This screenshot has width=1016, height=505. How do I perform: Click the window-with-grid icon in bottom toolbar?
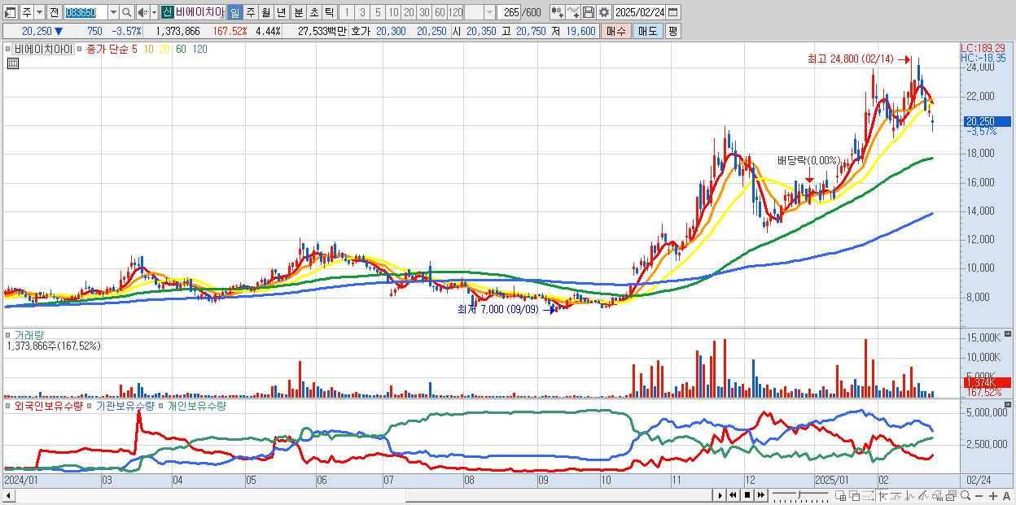(840, 495)
